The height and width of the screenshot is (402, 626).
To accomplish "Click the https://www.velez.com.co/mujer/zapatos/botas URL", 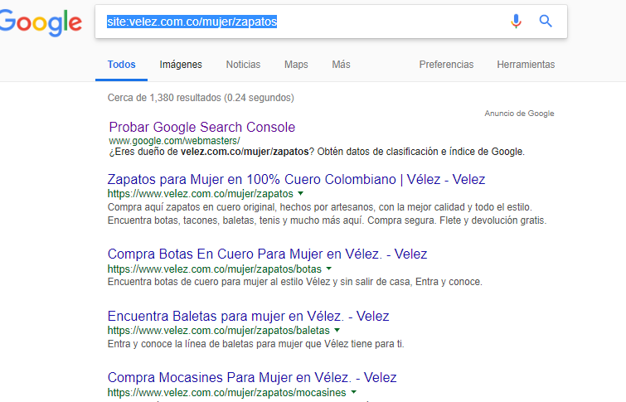I will tap(215, 269).
